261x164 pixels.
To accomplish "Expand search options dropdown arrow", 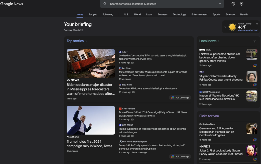I will 220,4.
